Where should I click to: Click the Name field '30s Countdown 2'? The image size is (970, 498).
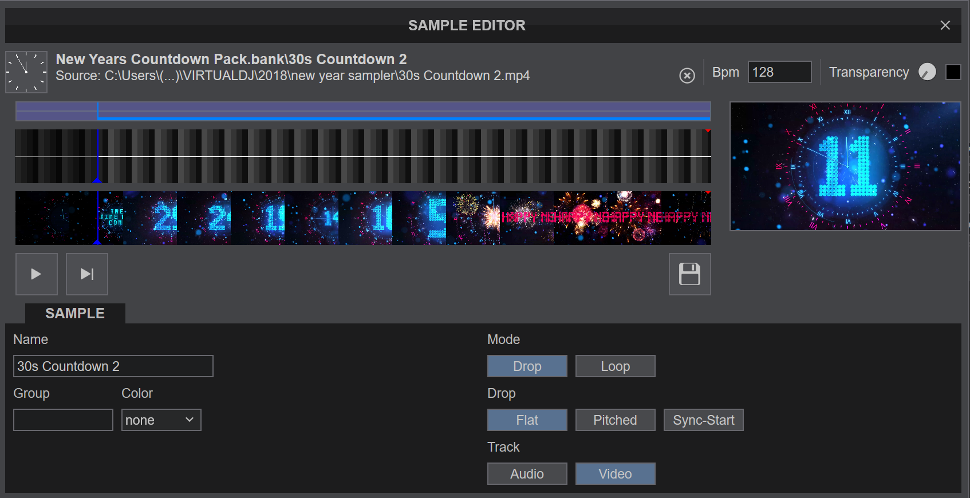coord(113,366)
